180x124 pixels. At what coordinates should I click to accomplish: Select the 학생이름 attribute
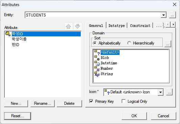click(x=19, y=39)
